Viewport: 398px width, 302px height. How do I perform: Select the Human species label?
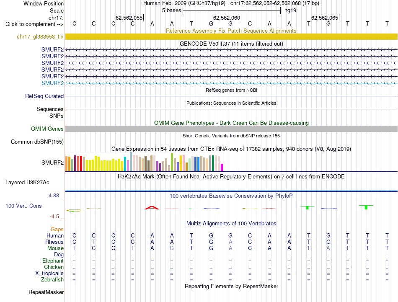55,235
